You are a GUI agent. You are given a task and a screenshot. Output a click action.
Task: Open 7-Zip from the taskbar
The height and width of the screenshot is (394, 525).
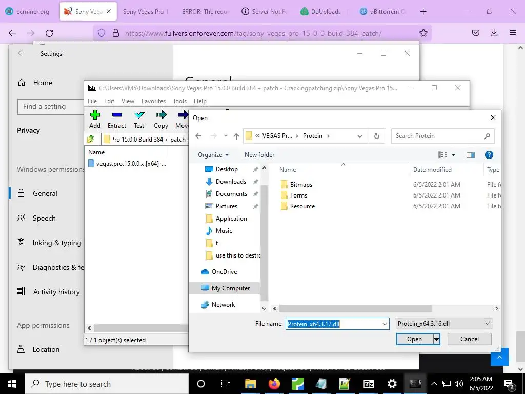point(368,384)
